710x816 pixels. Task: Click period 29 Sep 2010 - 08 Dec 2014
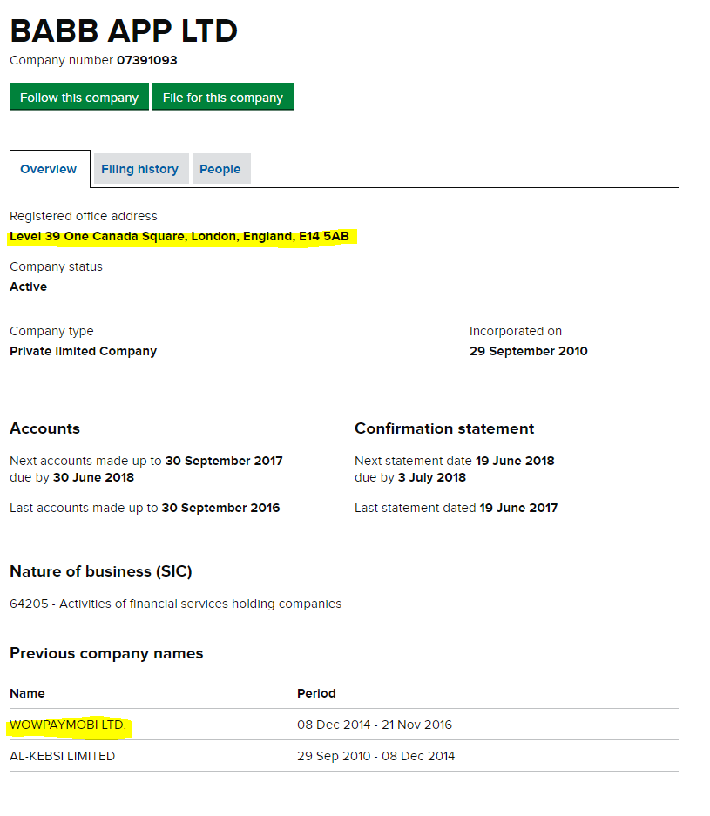click(375, 756)
